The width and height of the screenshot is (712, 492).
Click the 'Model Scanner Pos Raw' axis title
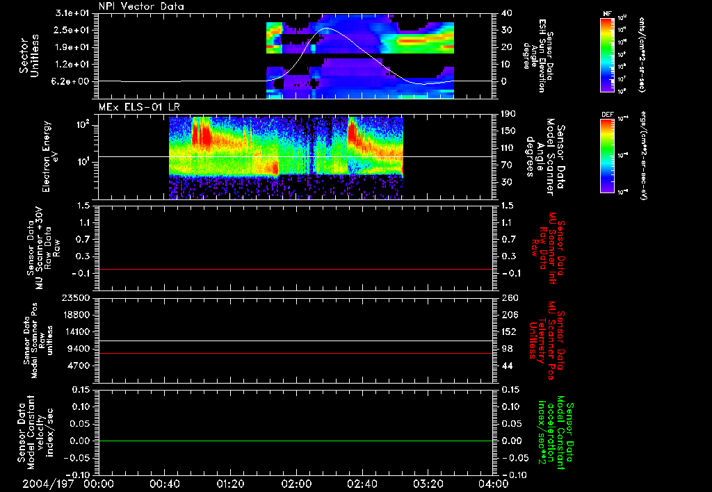click(38, 341)
